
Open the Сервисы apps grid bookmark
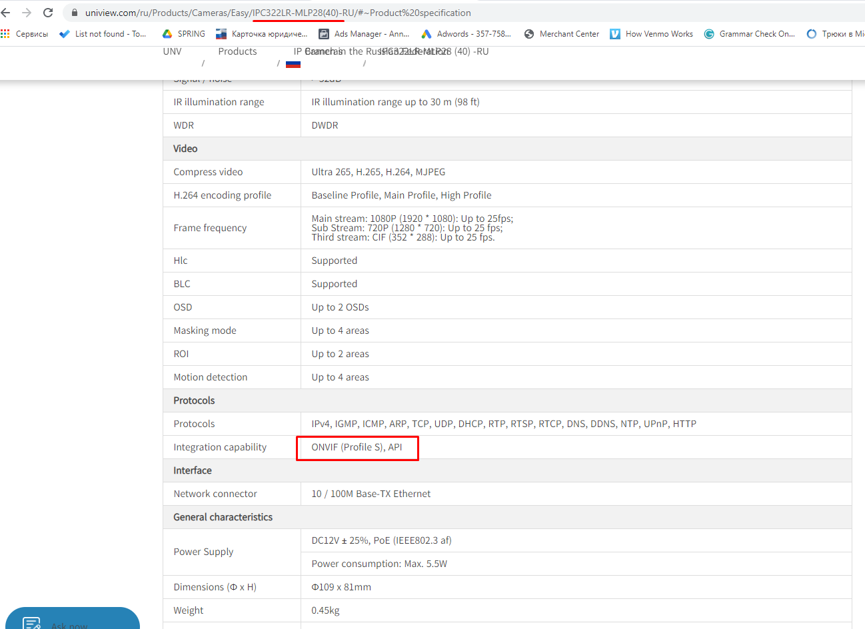click(25, 34)
